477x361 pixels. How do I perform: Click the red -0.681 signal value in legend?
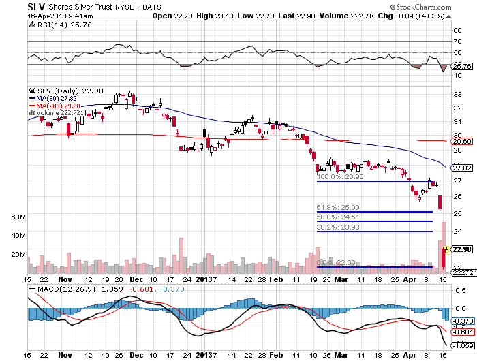click(141, 289)
